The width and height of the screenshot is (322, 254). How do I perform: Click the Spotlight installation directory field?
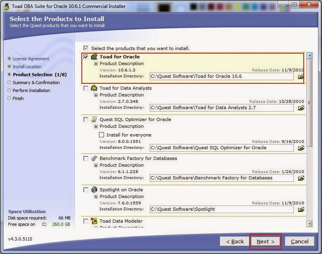tap(222, 209)
